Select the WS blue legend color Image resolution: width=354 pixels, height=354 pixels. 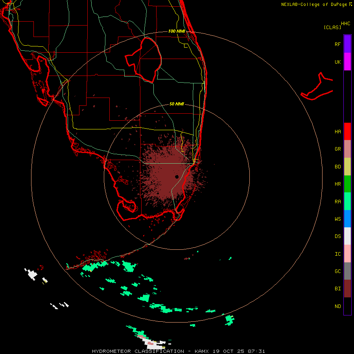tap(347, 219)
